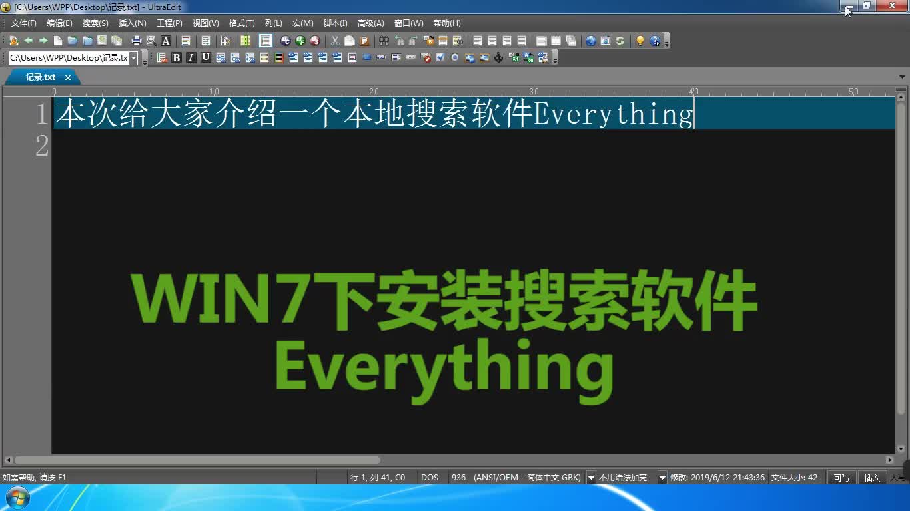Open the 窗口(W) menu
Screen dimensions: 910x511
click(408, 23)
